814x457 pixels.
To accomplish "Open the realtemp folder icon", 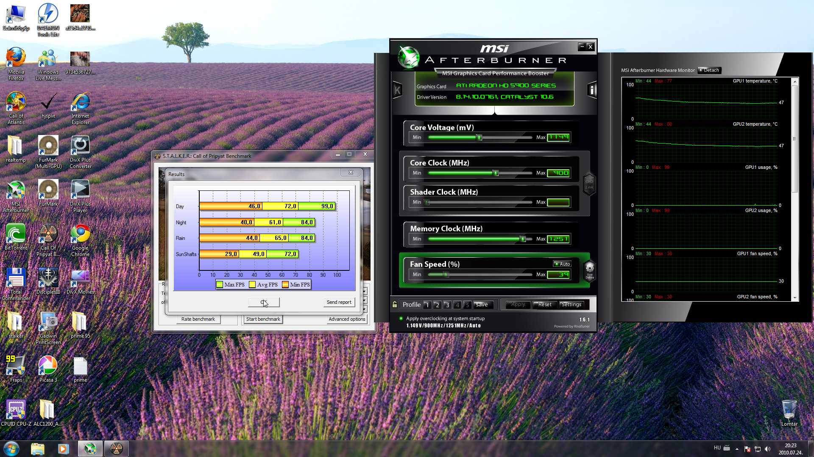I will pos(16,149).
